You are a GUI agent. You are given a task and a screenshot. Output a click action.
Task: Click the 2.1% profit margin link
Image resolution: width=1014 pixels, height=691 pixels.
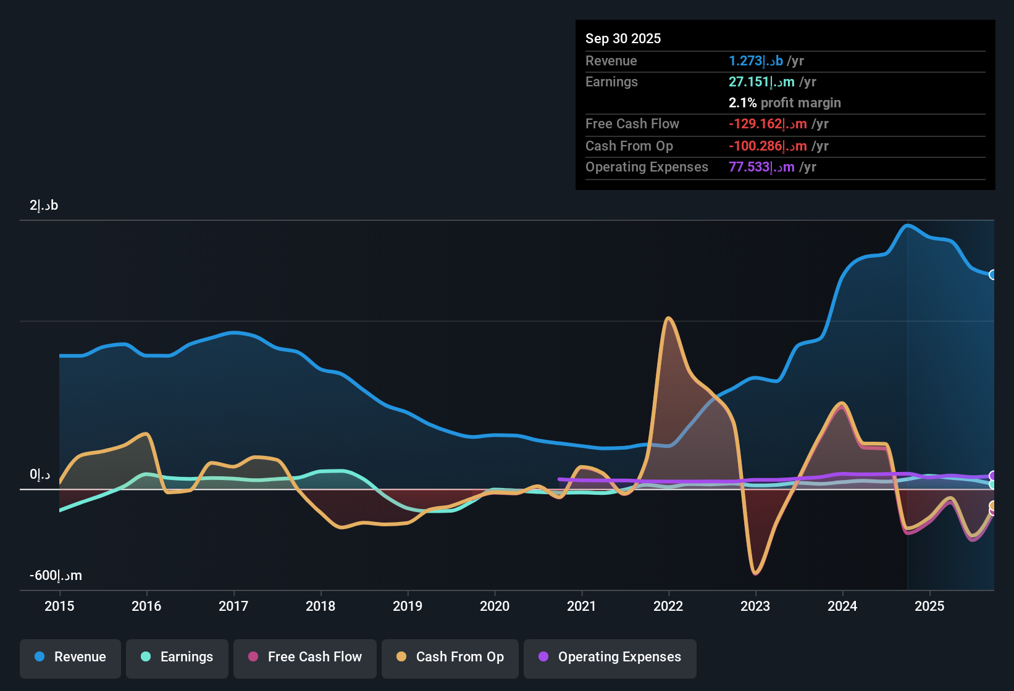(x=785, y=102)
